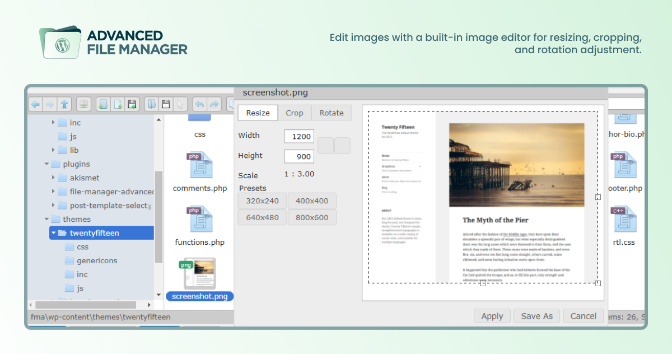Screen dimensions: 672x354
Task: Click the tree vertical scrollbar down arrow
Action: coord(158,295)
